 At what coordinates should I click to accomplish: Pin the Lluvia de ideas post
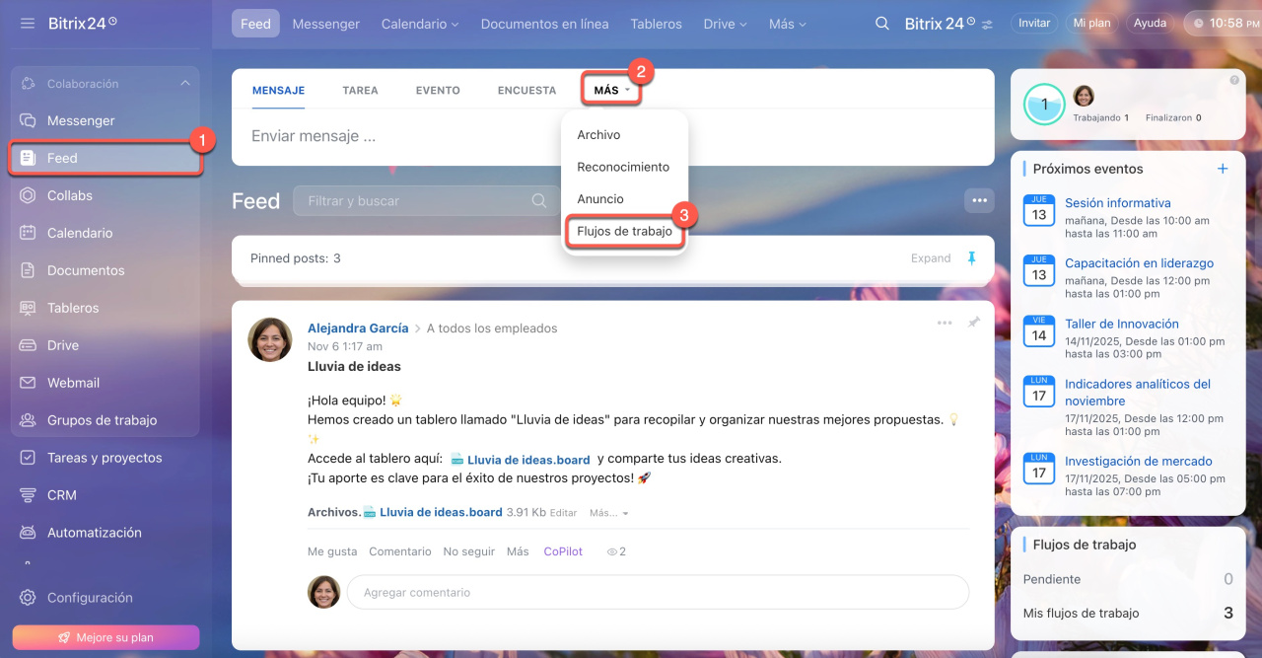point(974,323)
